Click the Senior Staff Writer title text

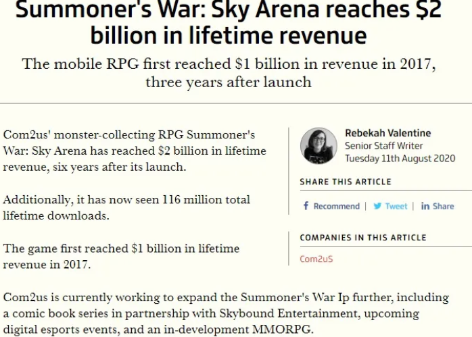click(x=383, y=146)
